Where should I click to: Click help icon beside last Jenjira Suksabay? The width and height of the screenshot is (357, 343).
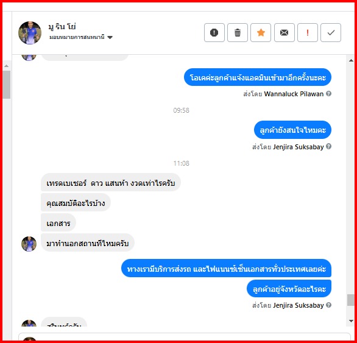pos(328,305)
